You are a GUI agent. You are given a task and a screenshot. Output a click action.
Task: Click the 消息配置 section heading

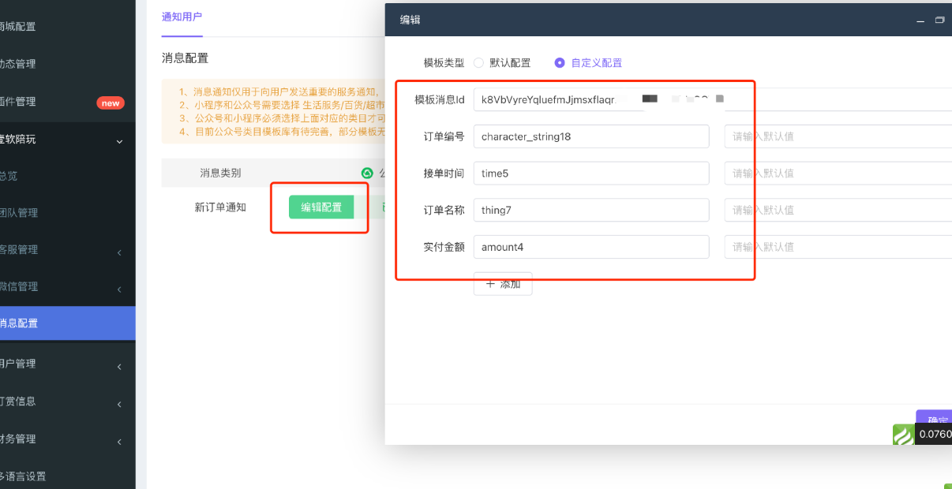(x=185, y=58)
